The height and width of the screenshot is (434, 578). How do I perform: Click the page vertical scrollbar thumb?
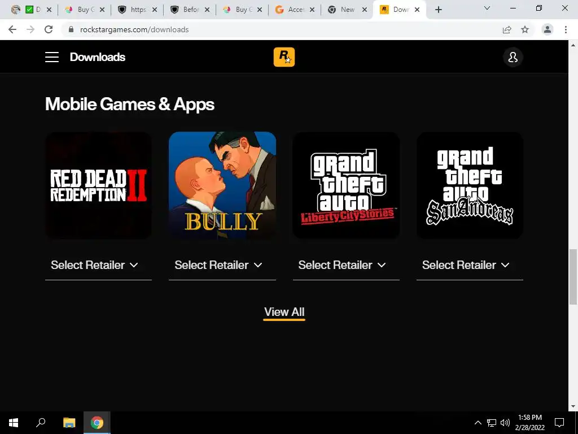click(x=573, y=277)
